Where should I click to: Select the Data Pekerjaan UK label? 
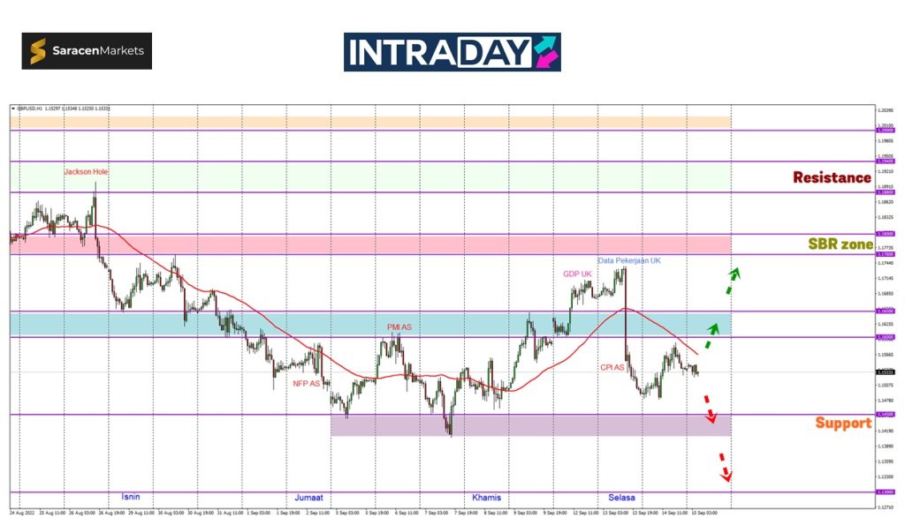tap(628, 261)
